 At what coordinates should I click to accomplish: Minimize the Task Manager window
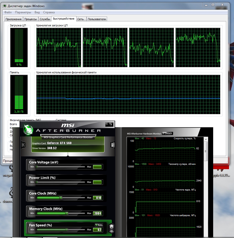coord(206,5)
